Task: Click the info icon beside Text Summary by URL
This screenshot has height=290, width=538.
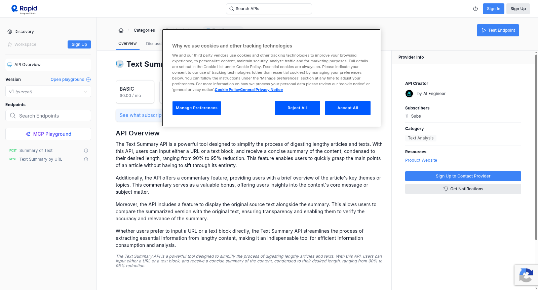Action: pyautogui.click(x=86, y=159)
